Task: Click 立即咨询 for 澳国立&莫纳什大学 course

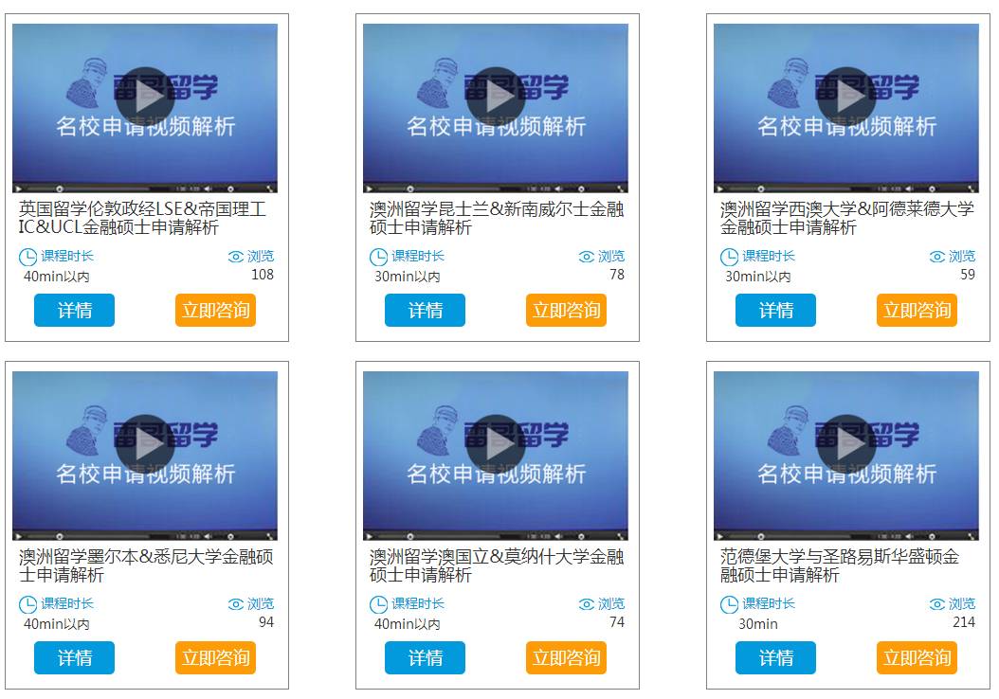Action: pyautogui.click(x=567, y=657)
